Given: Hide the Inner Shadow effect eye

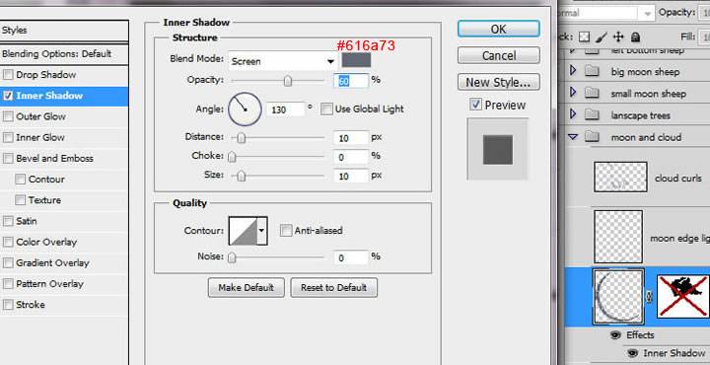Looking at the screenshot, I should (632, 353).
